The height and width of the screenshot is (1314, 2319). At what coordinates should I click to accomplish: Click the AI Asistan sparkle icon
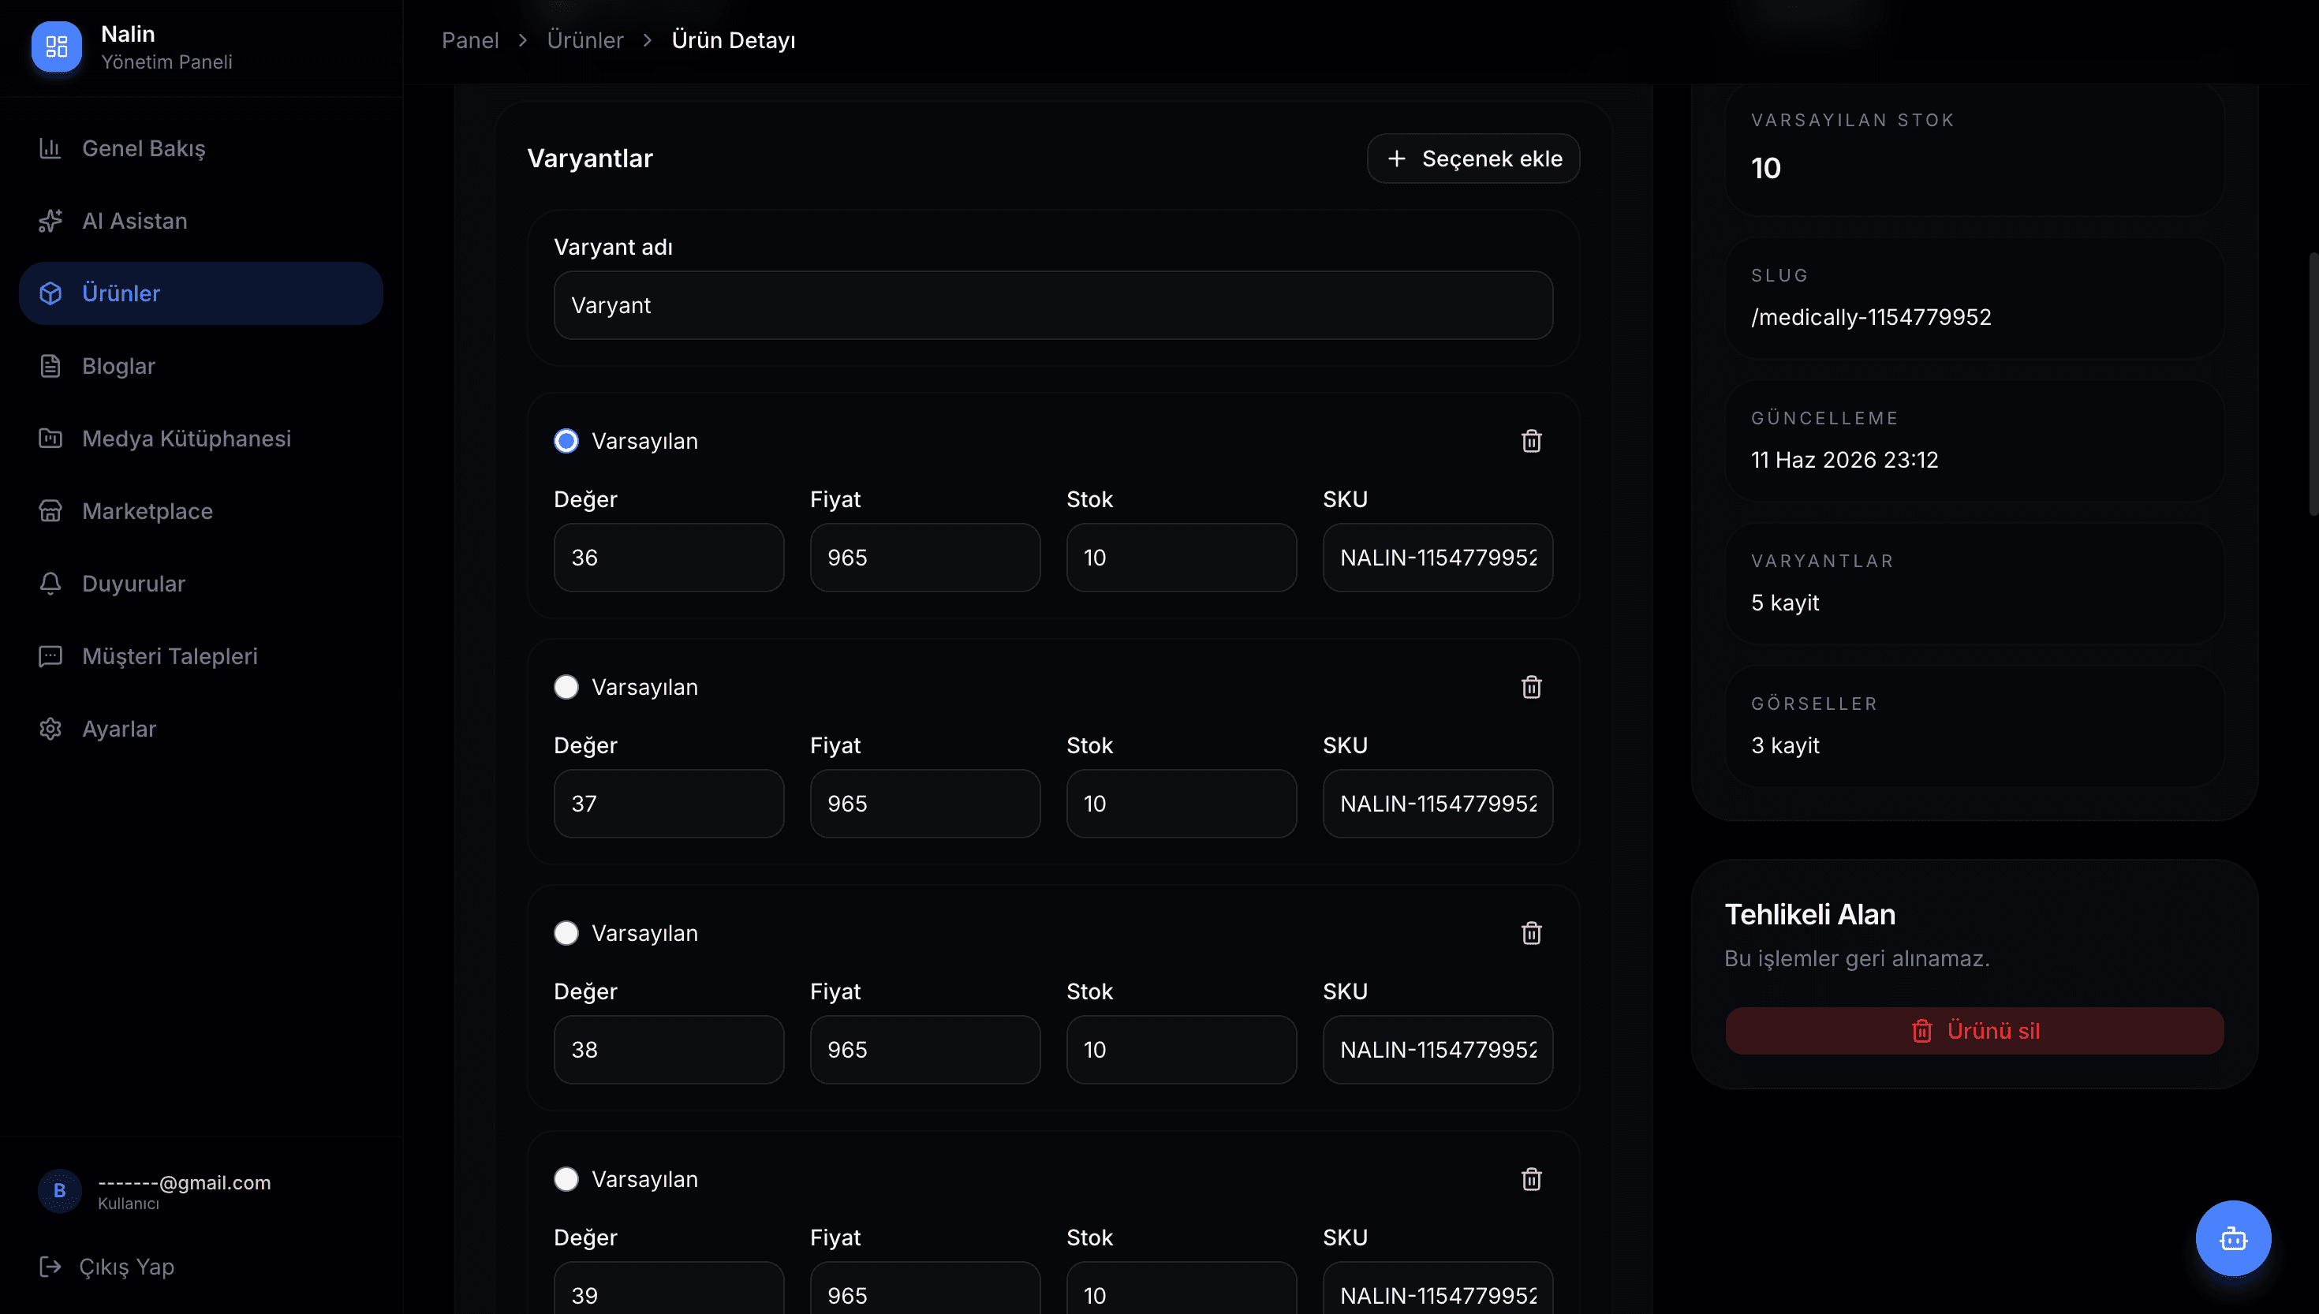coord(50,221)
